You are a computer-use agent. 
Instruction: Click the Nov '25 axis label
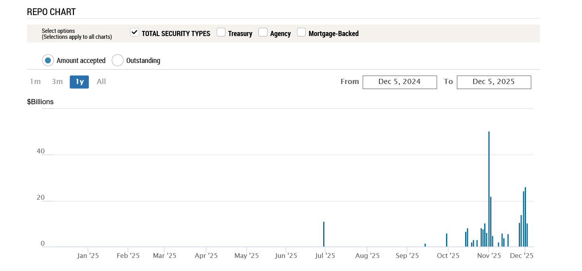pos(489,256)
